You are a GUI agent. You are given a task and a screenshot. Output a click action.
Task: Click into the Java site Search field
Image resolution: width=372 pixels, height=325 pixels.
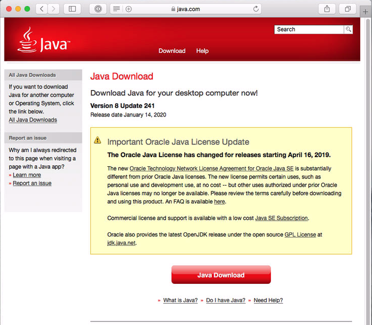pos(309,29)
